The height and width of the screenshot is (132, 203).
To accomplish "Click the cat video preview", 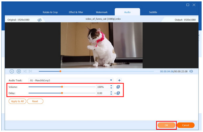I will point(101,45).
